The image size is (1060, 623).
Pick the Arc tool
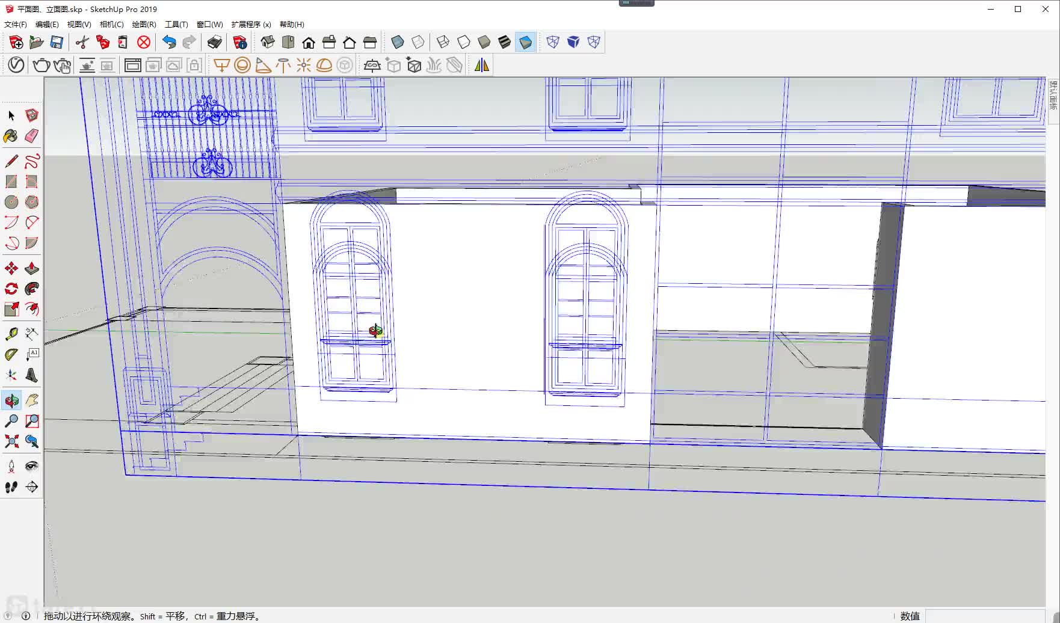11,222
